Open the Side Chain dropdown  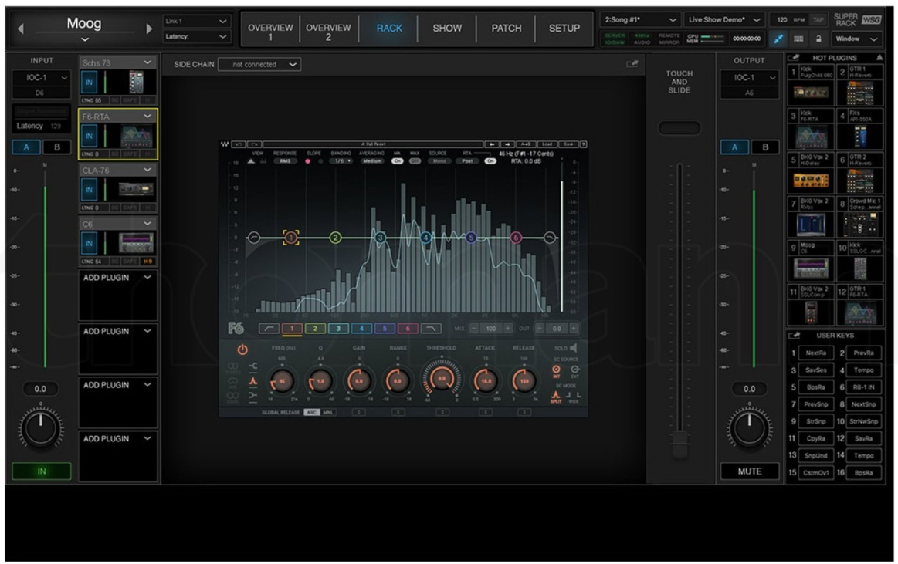click(x=260, y=65)
